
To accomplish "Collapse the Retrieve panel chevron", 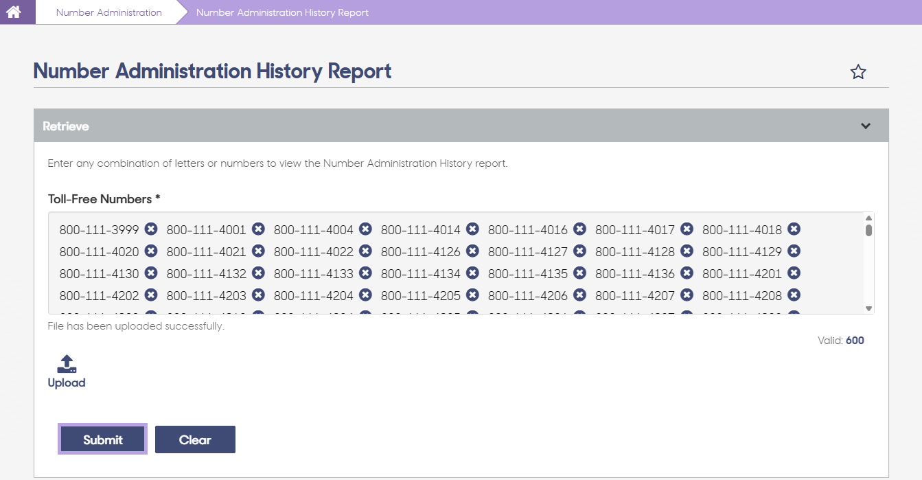I will 866,126.
